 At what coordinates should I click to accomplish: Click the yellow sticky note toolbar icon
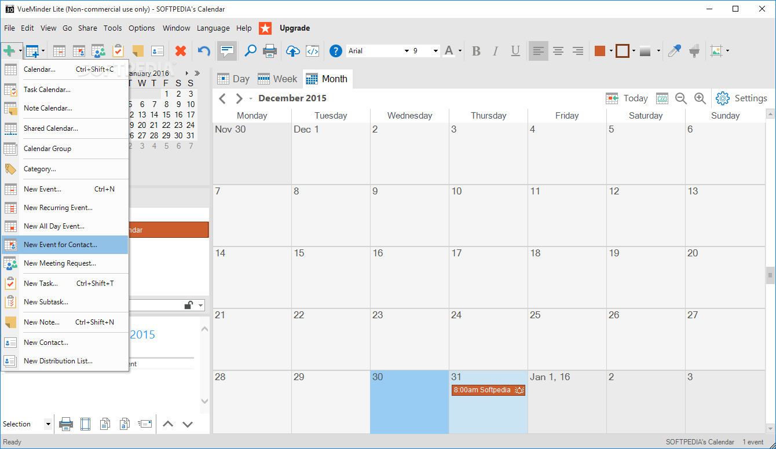[138, 51]
